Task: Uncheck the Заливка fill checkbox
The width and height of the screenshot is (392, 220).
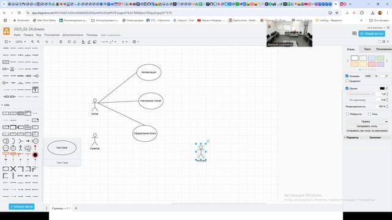Action: (x=347, y=76)
